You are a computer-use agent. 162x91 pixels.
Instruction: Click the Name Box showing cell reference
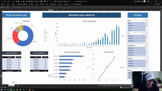click(x=4, y=7)
